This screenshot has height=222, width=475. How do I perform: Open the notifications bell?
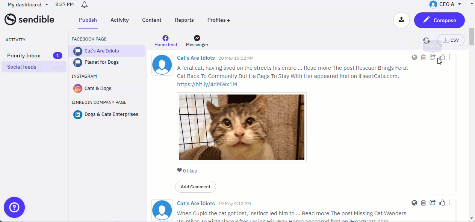[x=85, y=5]
